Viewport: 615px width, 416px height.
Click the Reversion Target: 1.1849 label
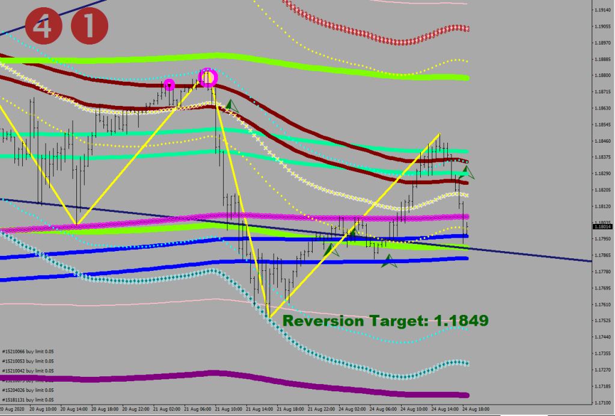pyautogui.click(x=385, y=321)
